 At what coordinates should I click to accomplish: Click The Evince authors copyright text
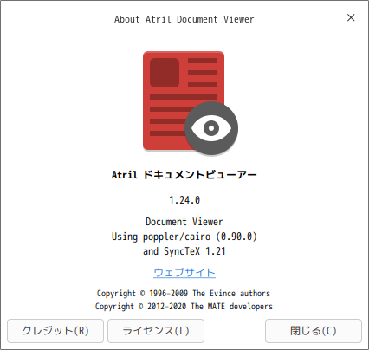(231, 294)
